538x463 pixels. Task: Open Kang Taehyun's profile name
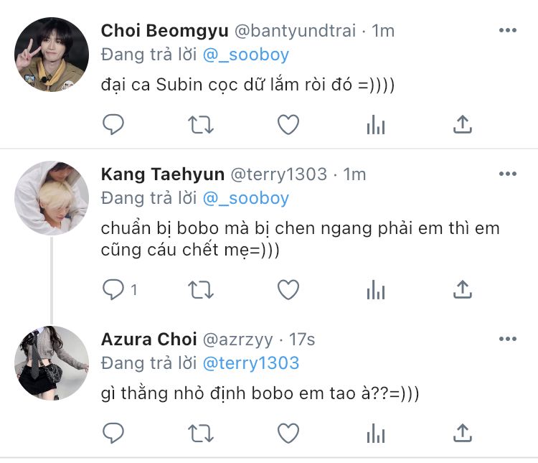(x=162, y=174)
